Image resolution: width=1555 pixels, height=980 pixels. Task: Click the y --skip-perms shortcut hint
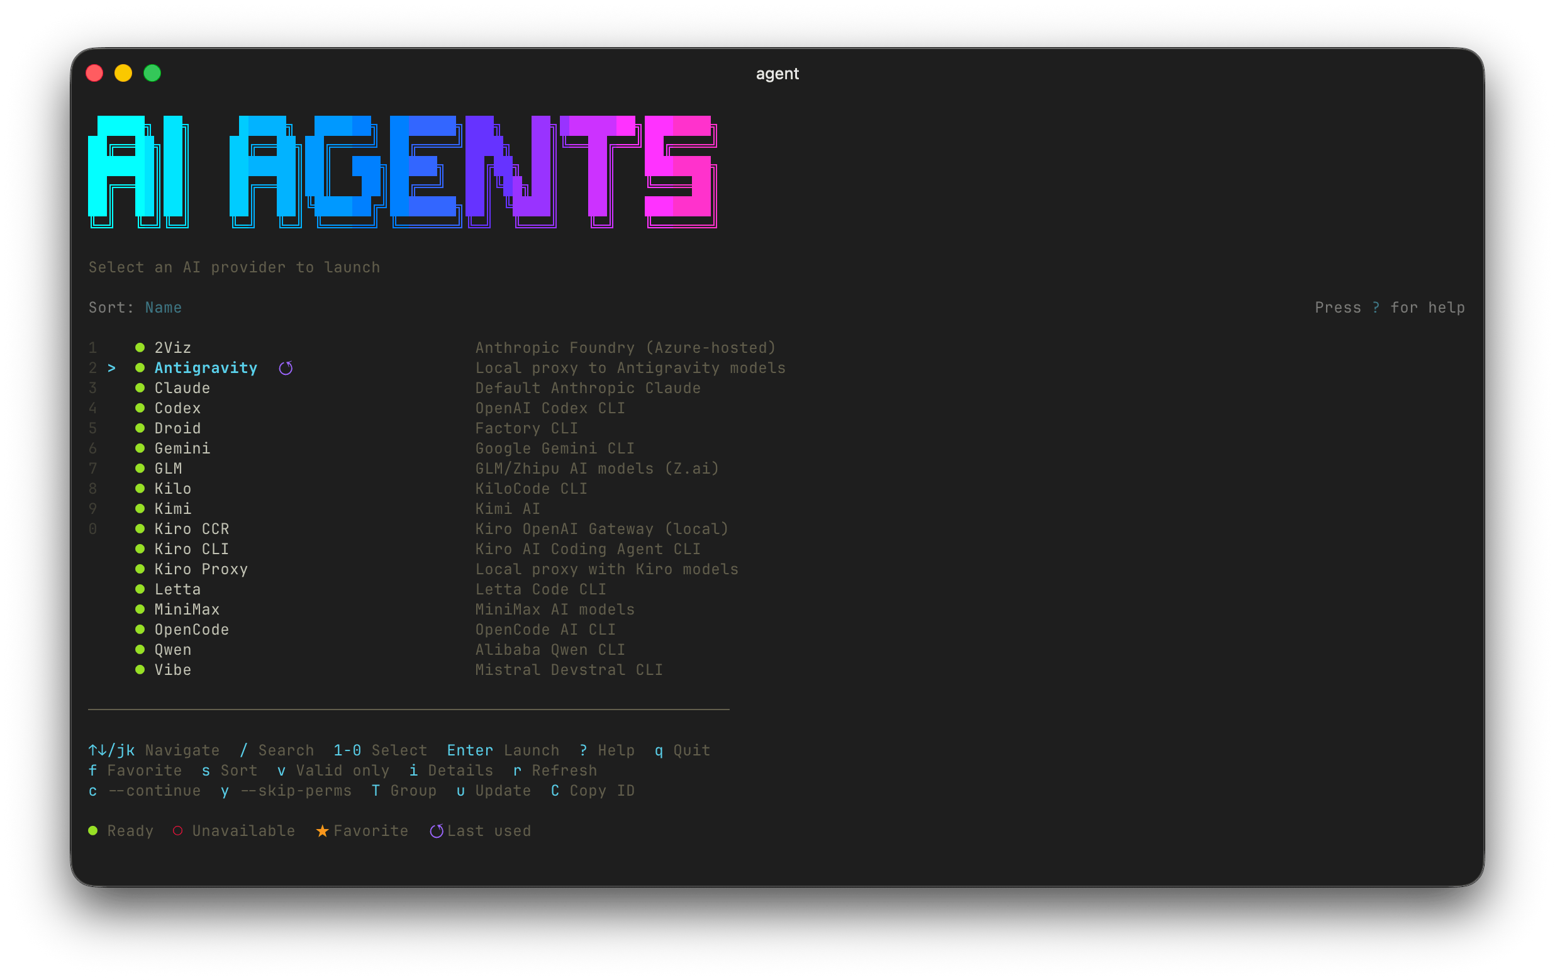(286, 790)
